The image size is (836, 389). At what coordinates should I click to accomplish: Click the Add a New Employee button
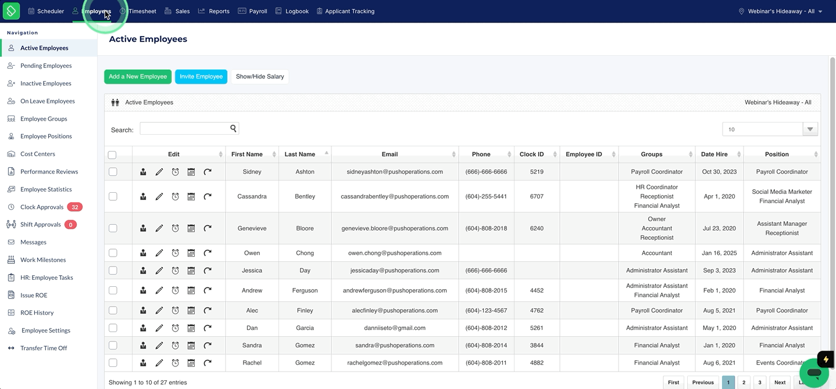coord(138,77)
